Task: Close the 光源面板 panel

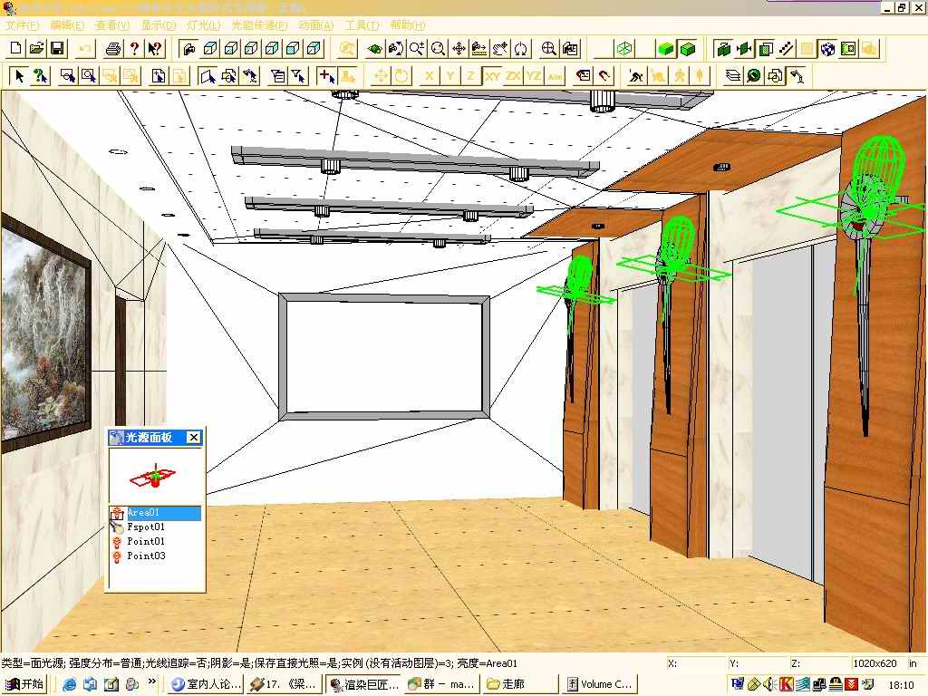Action: coord(194,438)
